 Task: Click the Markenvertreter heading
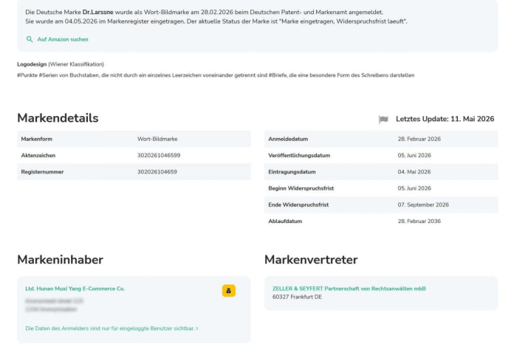(x=311, y=260)
